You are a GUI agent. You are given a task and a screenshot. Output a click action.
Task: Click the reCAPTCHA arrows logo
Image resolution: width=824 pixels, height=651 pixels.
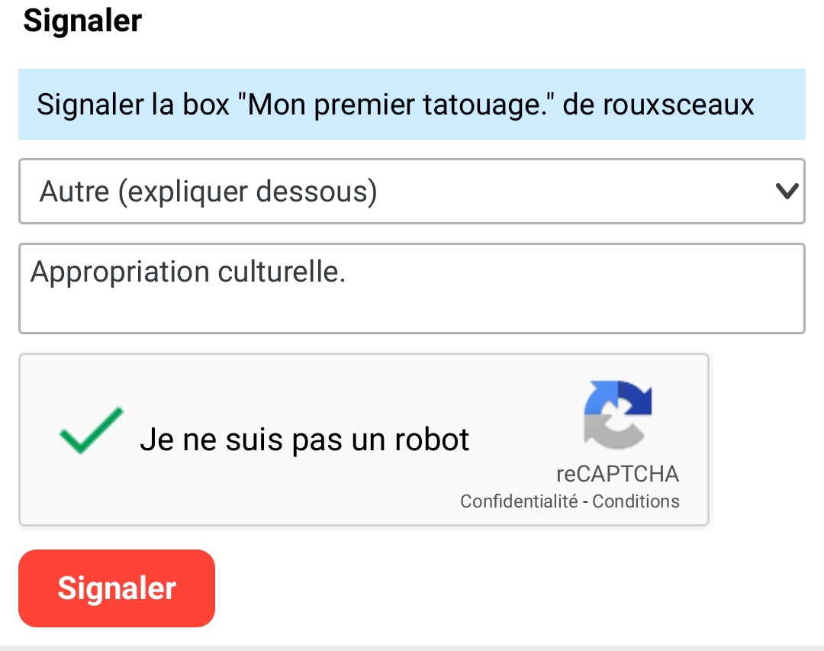coord(618,413)
